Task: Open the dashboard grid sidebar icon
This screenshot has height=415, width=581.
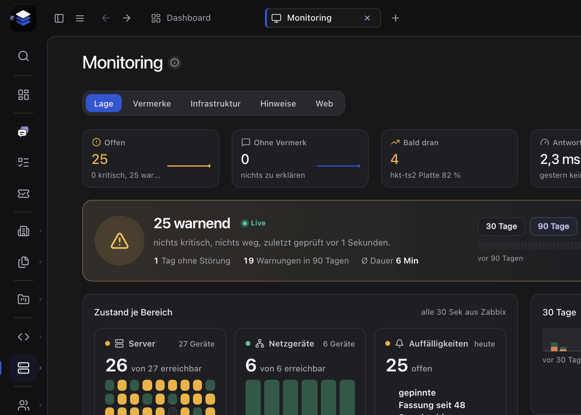Action: pyautogui.click(x=24, y=95)
